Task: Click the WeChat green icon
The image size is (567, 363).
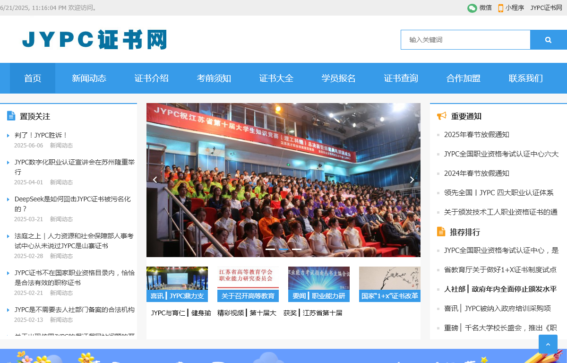Action: point(472,8)
